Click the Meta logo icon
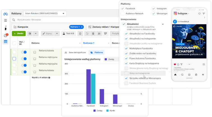Image resolution: width=212 pixels, height=117 pixels. 6,14
